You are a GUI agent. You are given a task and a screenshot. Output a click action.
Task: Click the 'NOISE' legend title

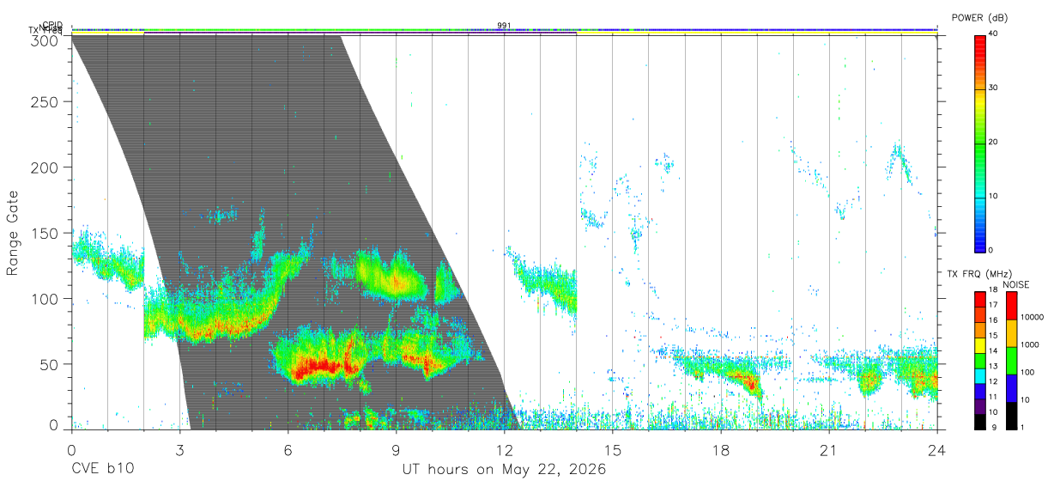click(x=1016, y=284)
